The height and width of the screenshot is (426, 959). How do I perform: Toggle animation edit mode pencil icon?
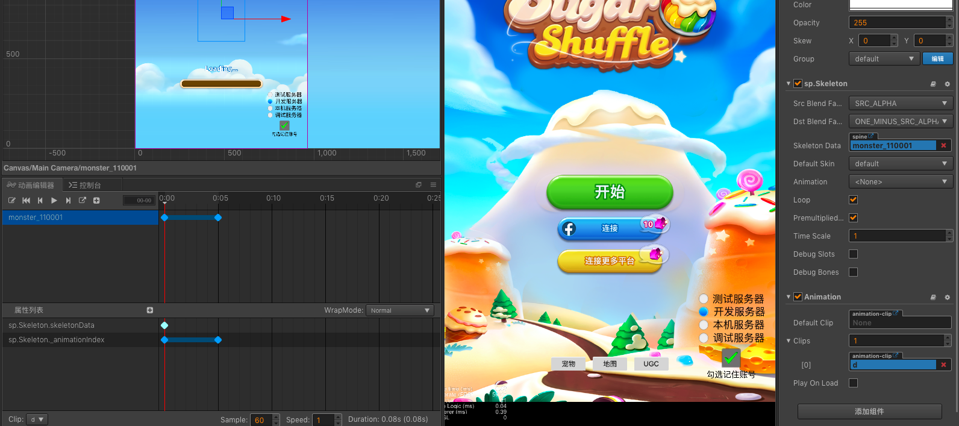(x=11, y=200)
